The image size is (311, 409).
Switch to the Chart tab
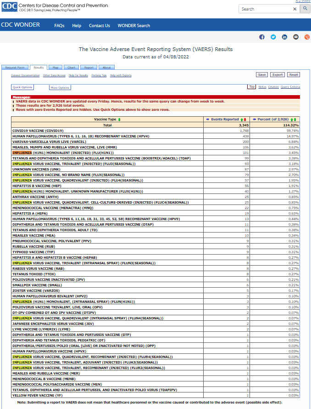click(x=72, y=67)
